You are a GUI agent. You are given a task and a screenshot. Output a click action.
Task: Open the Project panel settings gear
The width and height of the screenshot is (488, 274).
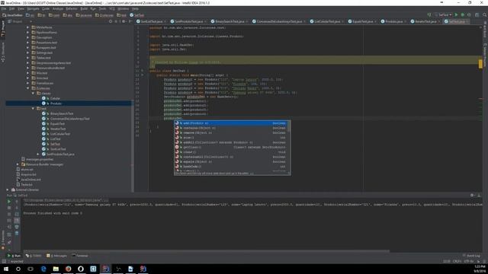pos(124,21)
